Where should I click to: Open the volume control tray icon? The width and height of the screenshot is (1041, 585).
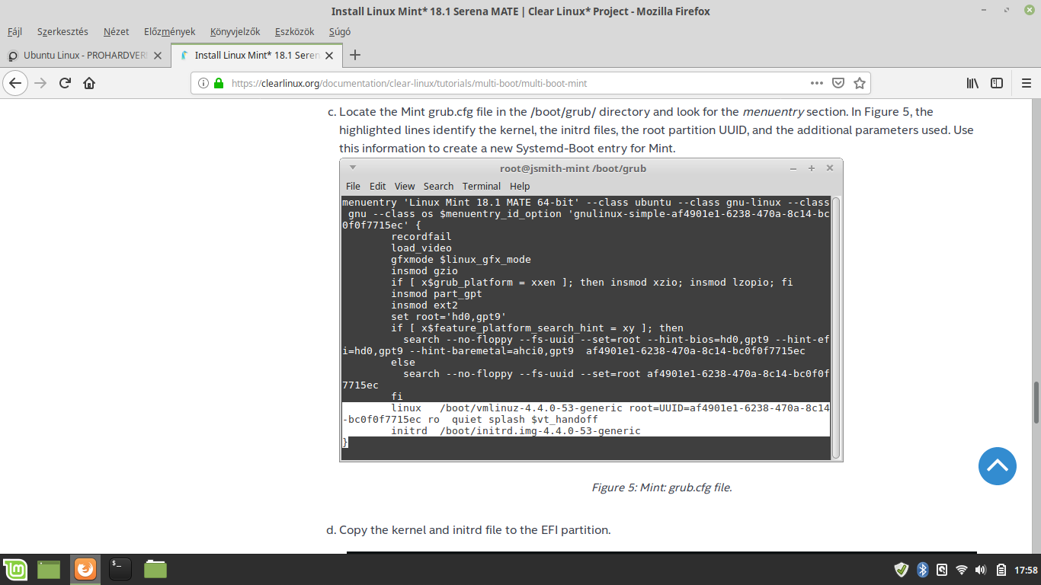pyautogui.click(x=980, y=569)
